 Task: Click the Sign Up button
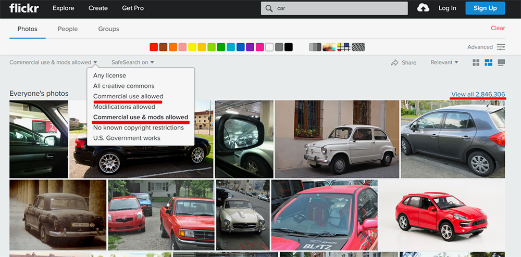(x=485, y=8)
